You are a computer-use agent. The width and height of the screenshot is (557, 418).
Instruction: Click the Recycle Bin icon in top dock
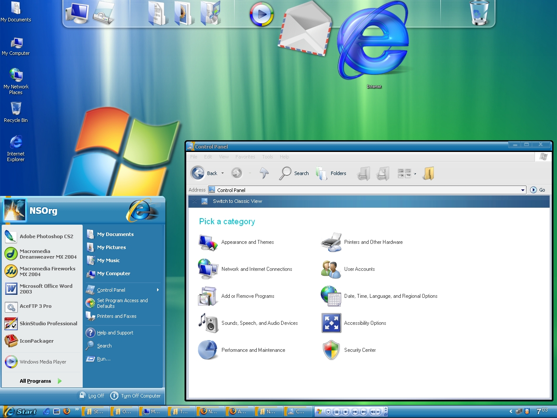point(479,13)
